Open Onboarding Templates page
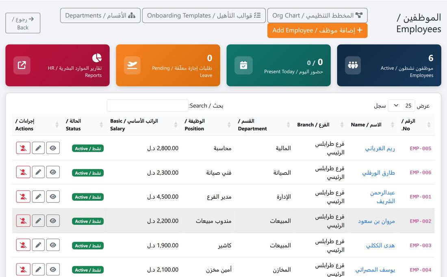This screenshot has width=447, height=277. click(x=204, y=15)
